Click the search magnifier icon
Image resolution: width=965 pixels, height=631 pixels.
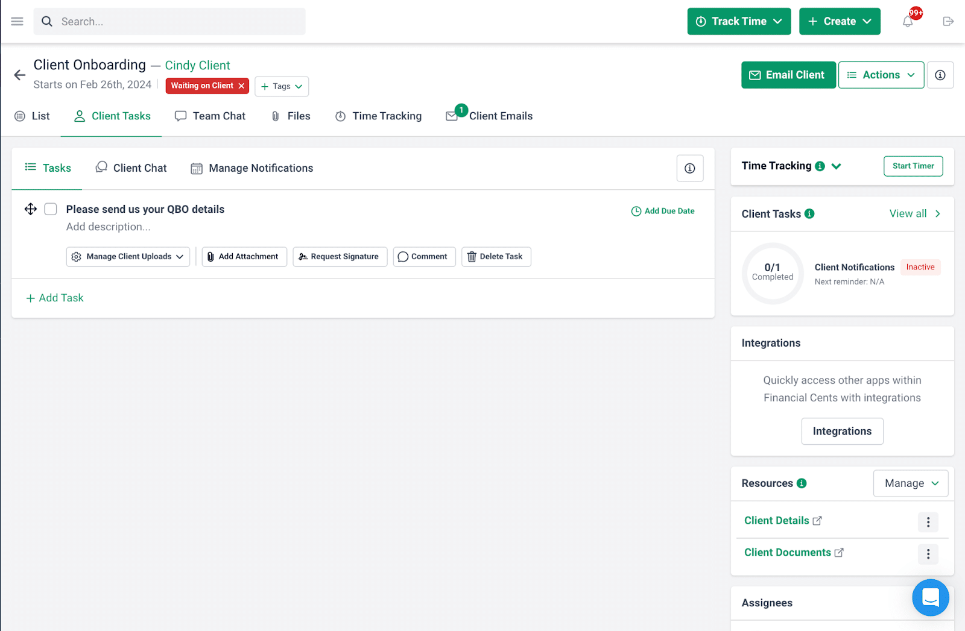(47, 22)
